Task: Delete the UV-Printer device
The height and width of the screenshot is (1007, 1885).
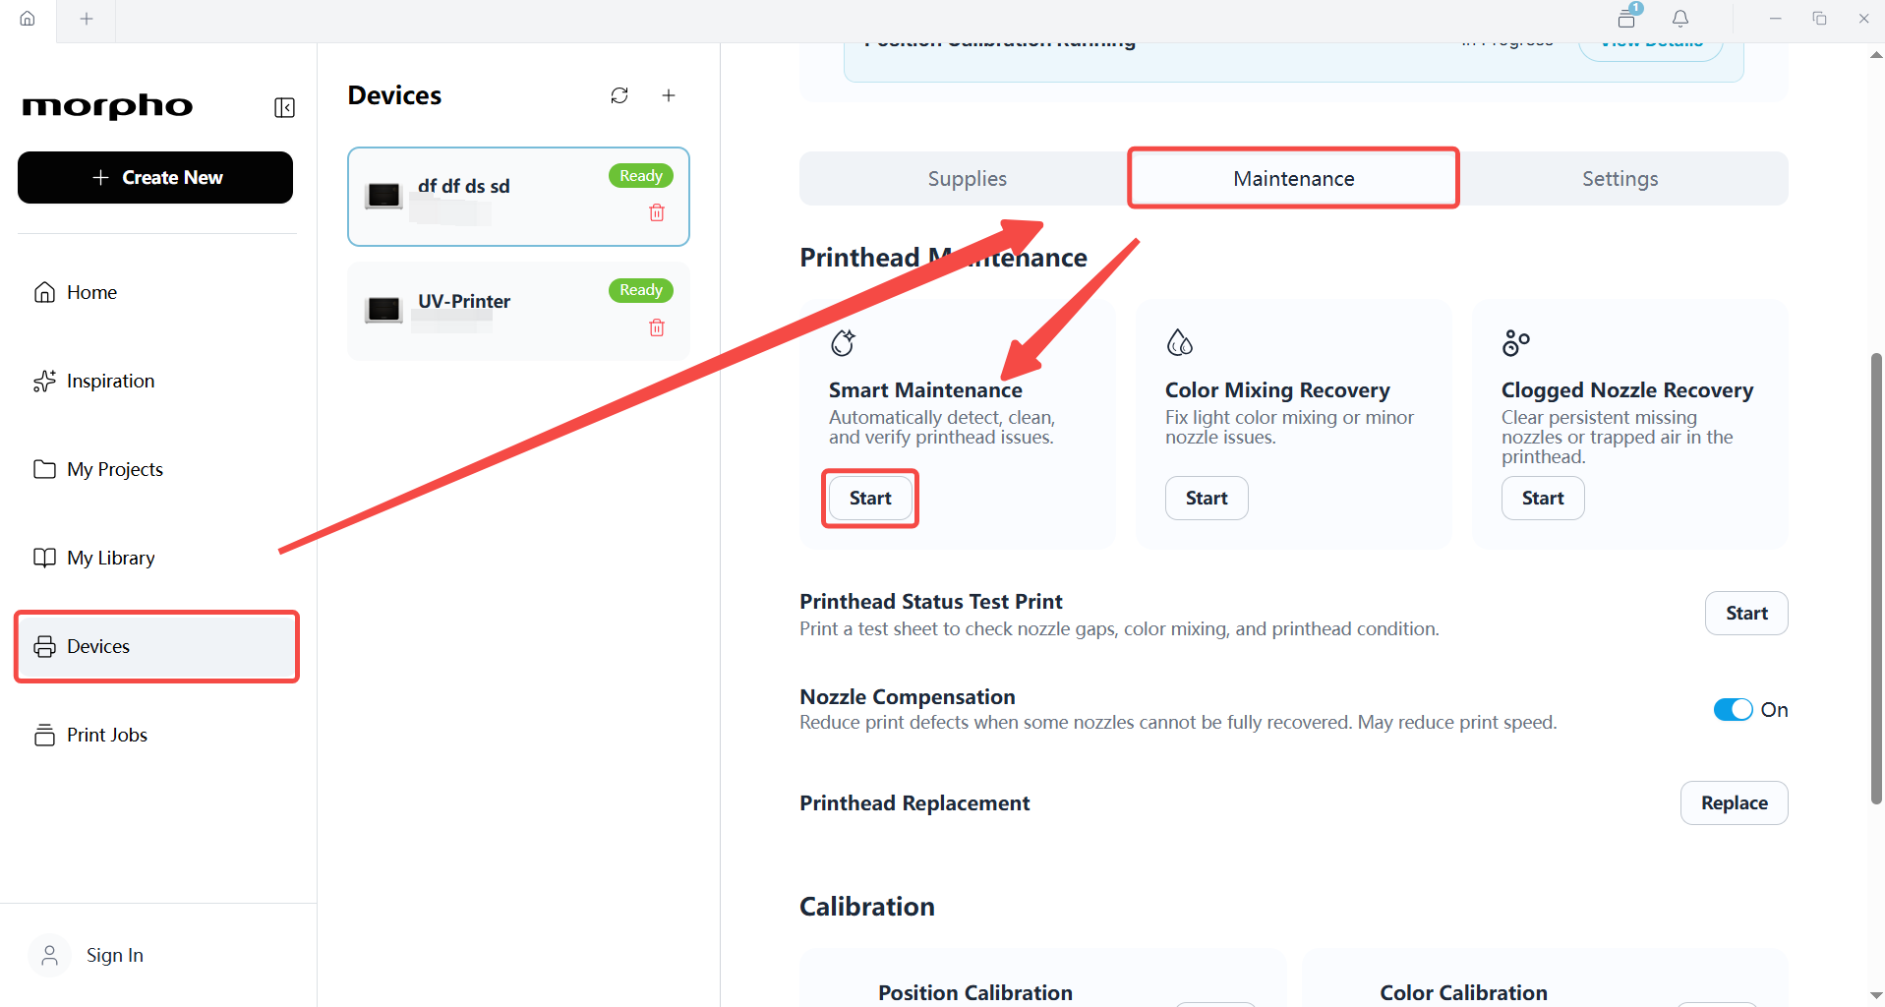Action: tap(657, 327)
